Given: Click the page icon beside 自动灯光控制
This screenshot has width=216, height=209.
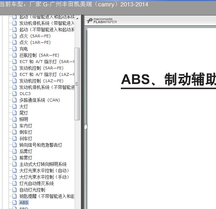Looking at the screenshot, I should (x=15, y=190).
